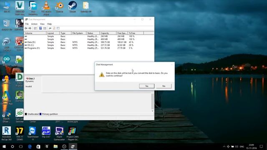This screenshot has height=150, width=267.
Task: Confirm conversion by clicking Yes
Action: click(146, 86)
